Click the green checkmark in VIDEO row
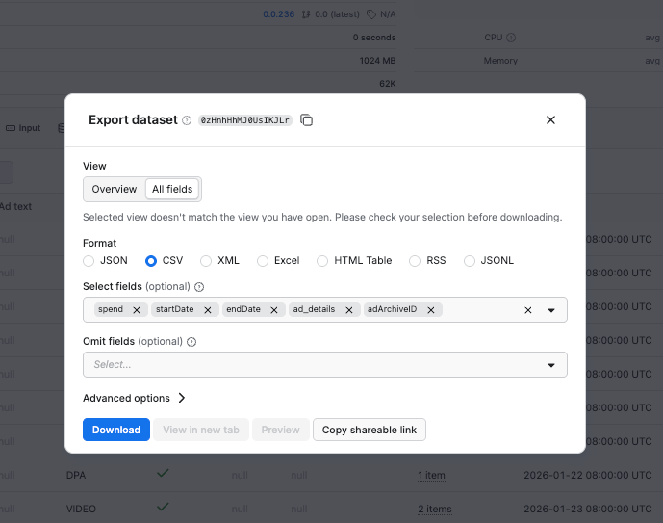This screenshot has height=523, width=663. pyautogui.click(x=163, y=507)
